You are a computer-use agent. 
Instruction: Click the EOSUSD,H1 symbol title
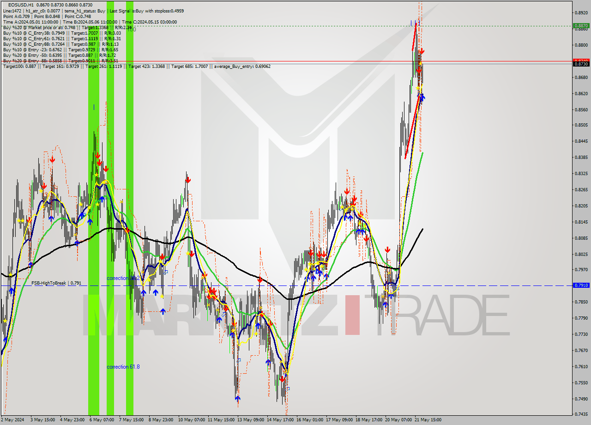(x=20, y=4)
